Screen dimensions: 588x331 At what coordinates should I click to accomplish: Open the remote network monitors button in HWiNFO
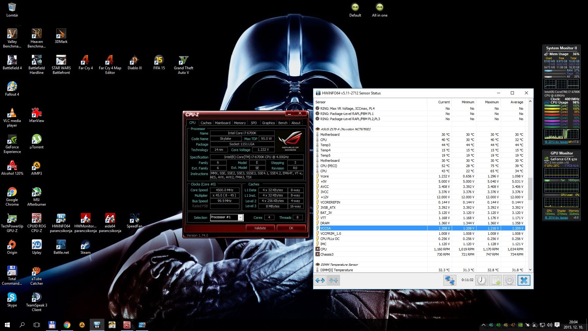tap(450, 280)
